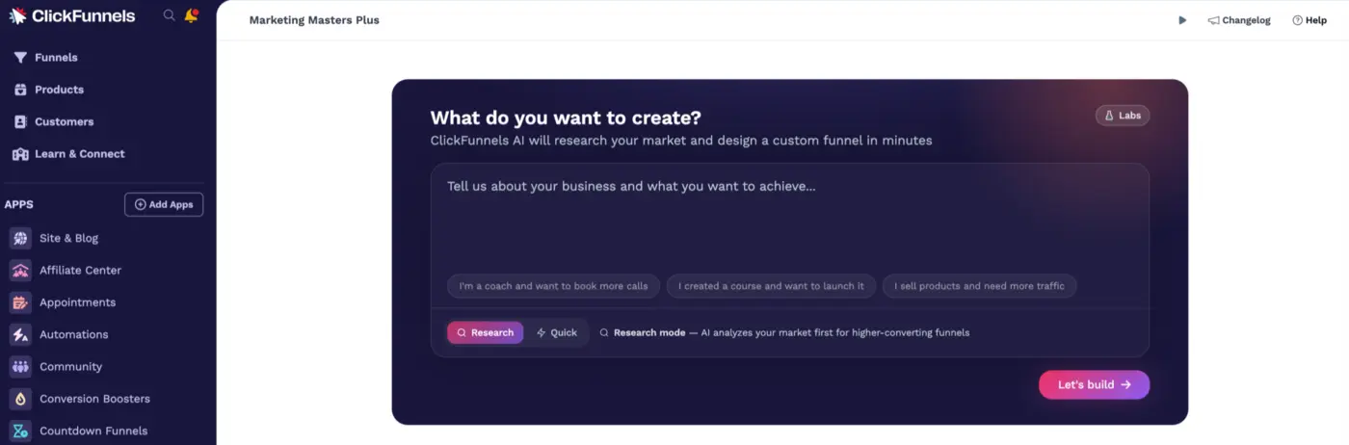The height and width of the screenshot is (445, 1349).
Task: Click the Funnels filter icon
Action: [20, 58]
